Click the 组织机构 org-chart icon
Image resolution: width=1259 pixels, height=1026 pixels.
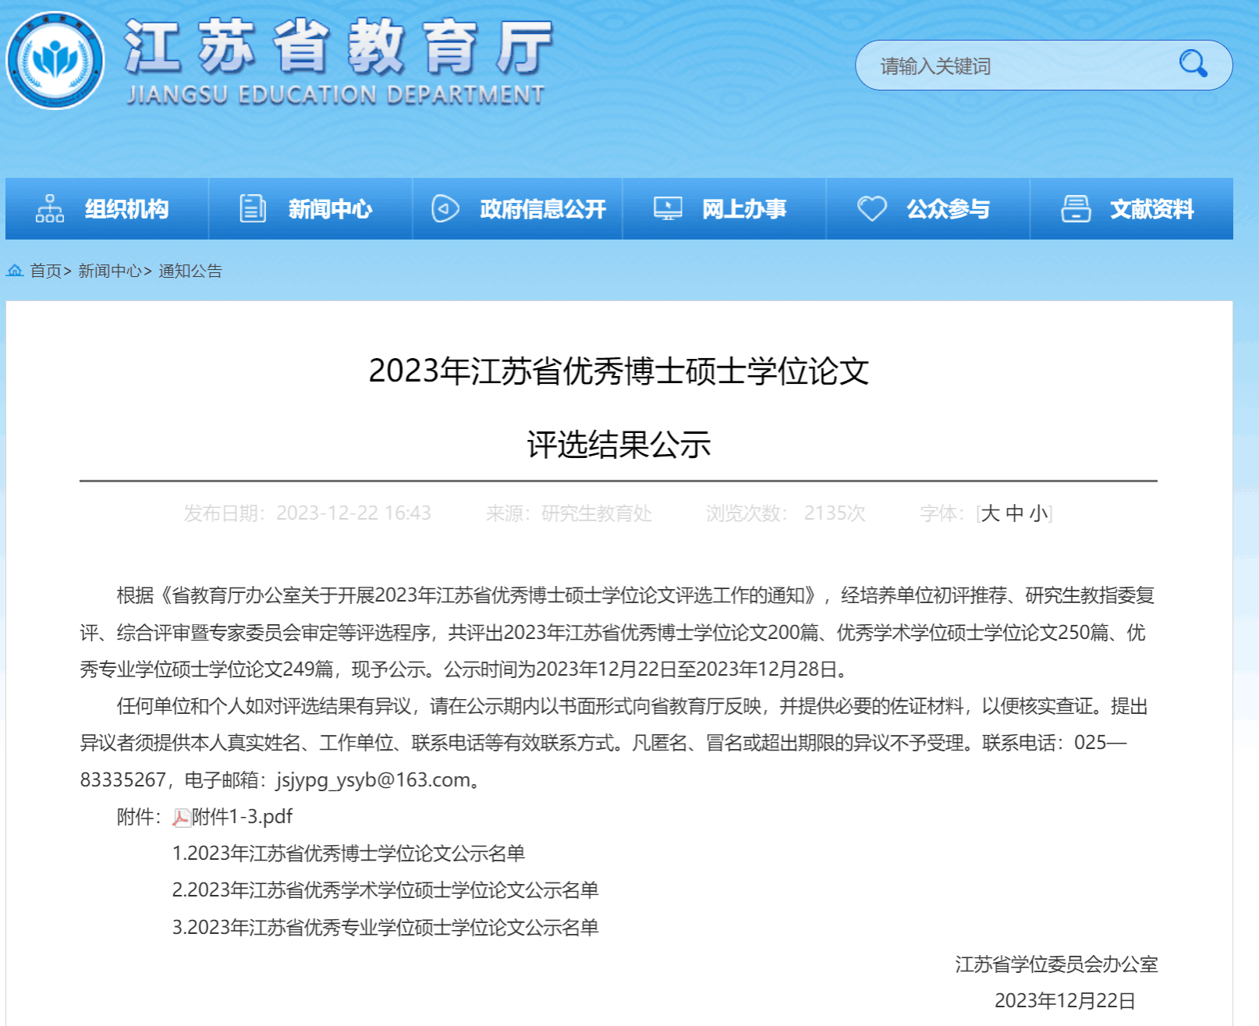50,209
